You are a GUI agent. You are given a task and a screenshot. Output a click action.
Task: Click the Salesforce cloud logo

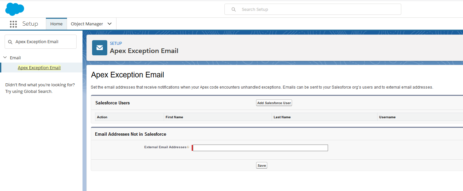(15, 9)
